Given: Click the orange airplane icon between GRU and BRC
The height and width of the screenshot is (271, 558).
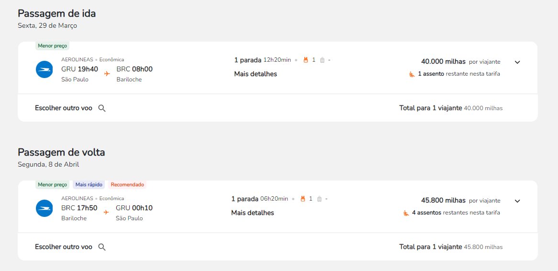Looking at the screenshot, I should (x=107, y=74).
